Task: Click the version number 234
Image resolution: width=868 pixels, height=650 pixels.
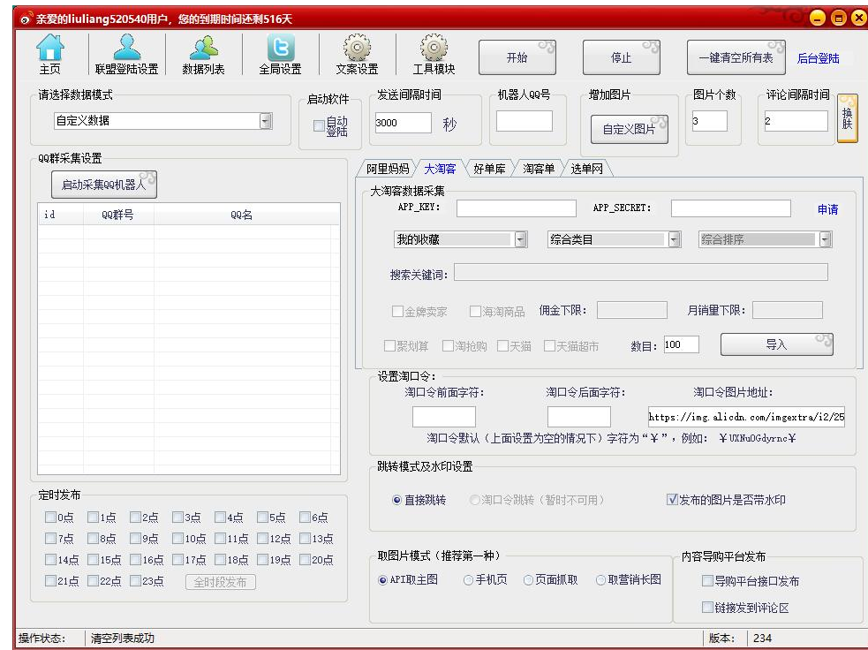Action: 762,639
